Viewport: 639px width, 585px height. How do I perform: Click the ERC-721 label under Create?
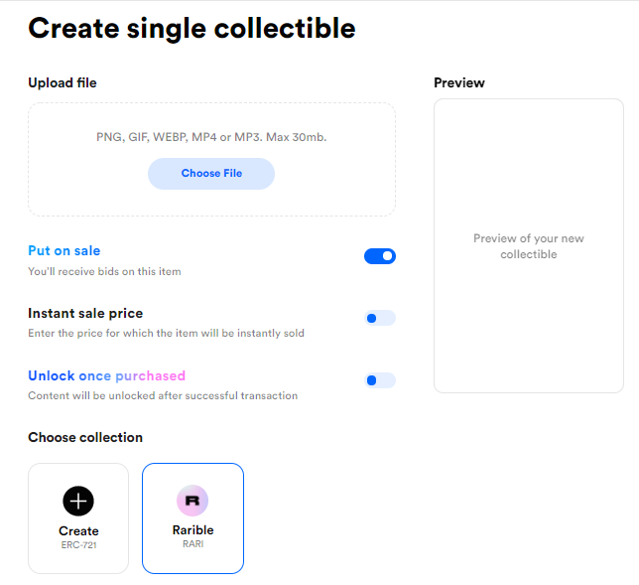click(78, 545)
